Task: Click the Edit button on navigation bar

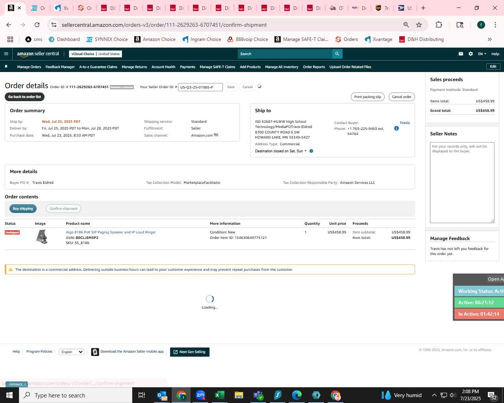Action: click(493, 67)
